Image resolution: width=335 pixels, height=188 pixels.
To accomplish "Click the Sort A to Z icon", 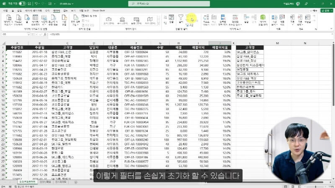I will [x=165, y=17].
